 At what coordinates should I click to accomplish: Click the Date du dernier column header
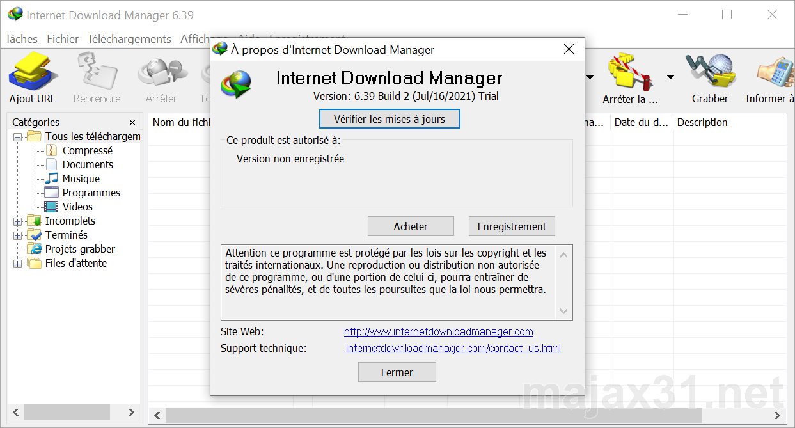[x=642, y=122]
